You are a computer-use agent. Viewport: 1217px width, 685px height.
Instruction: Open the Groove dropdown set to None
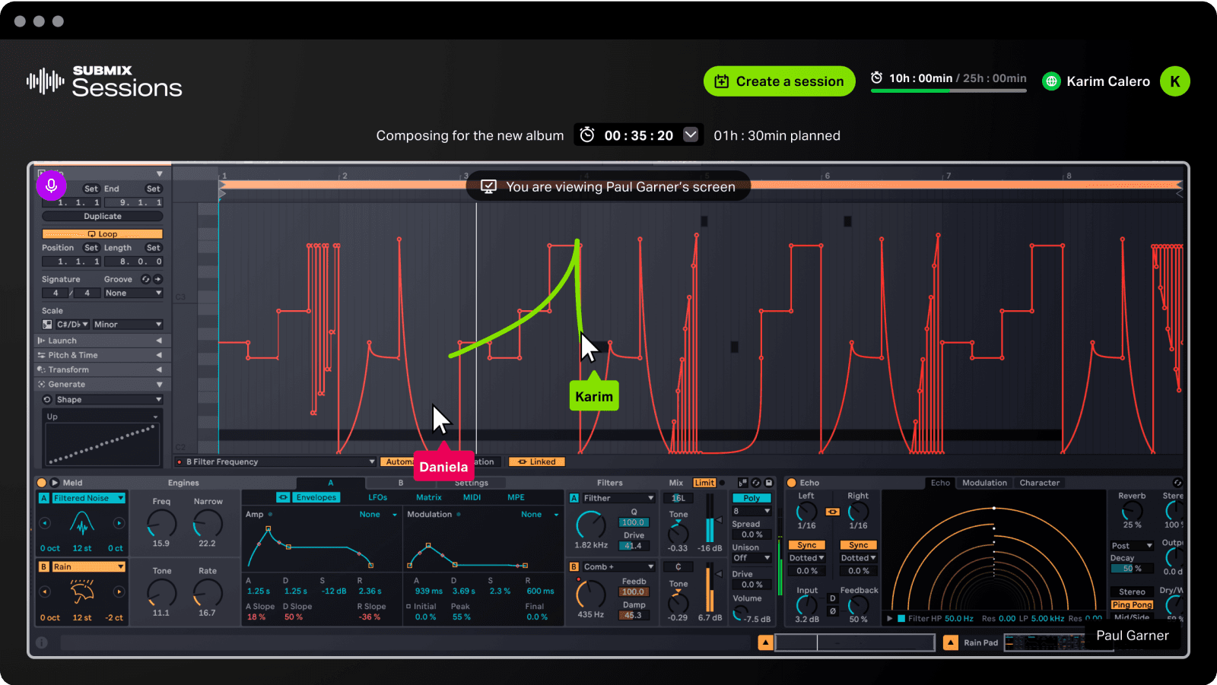(132, 293)
